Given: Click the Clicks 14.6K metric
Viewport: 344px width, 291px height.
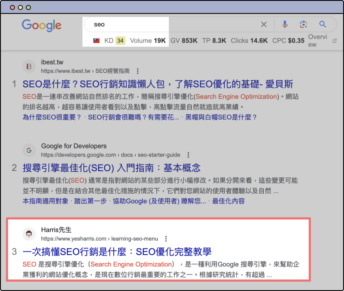Looking at the screenshot, I should tap(249, 41).
